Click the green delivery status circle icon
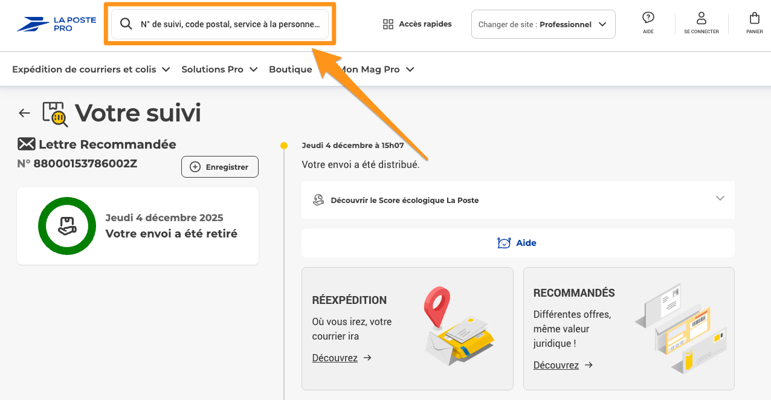 [67, 226]
